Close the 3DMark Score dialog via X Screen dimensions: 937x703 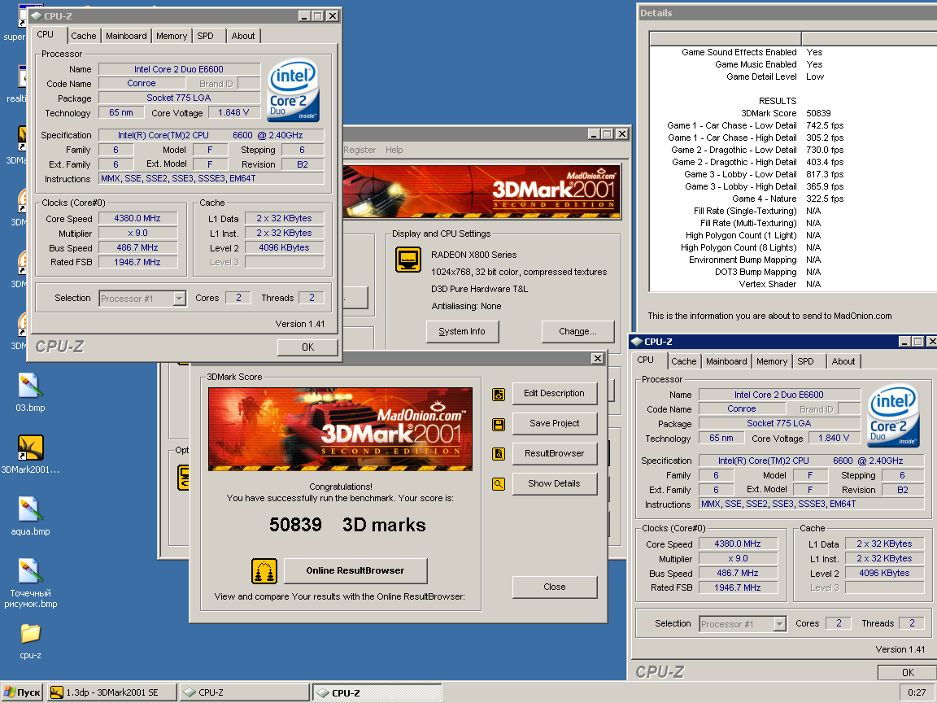(598, 358)
